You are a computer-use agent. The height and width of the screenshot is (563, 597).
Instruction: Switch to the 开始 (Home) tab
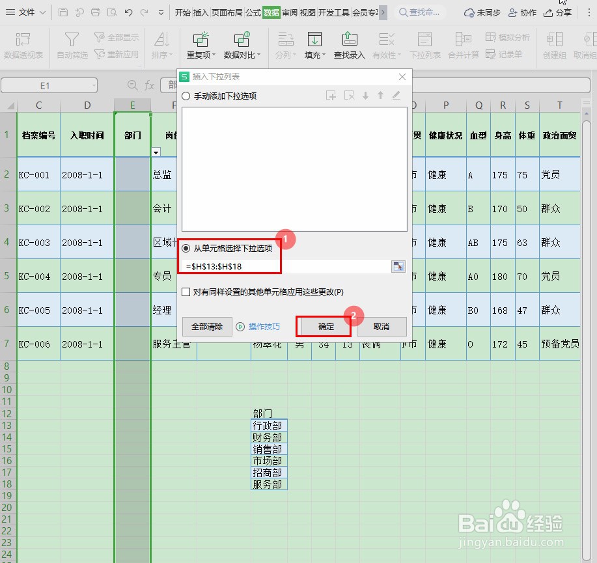182,12
